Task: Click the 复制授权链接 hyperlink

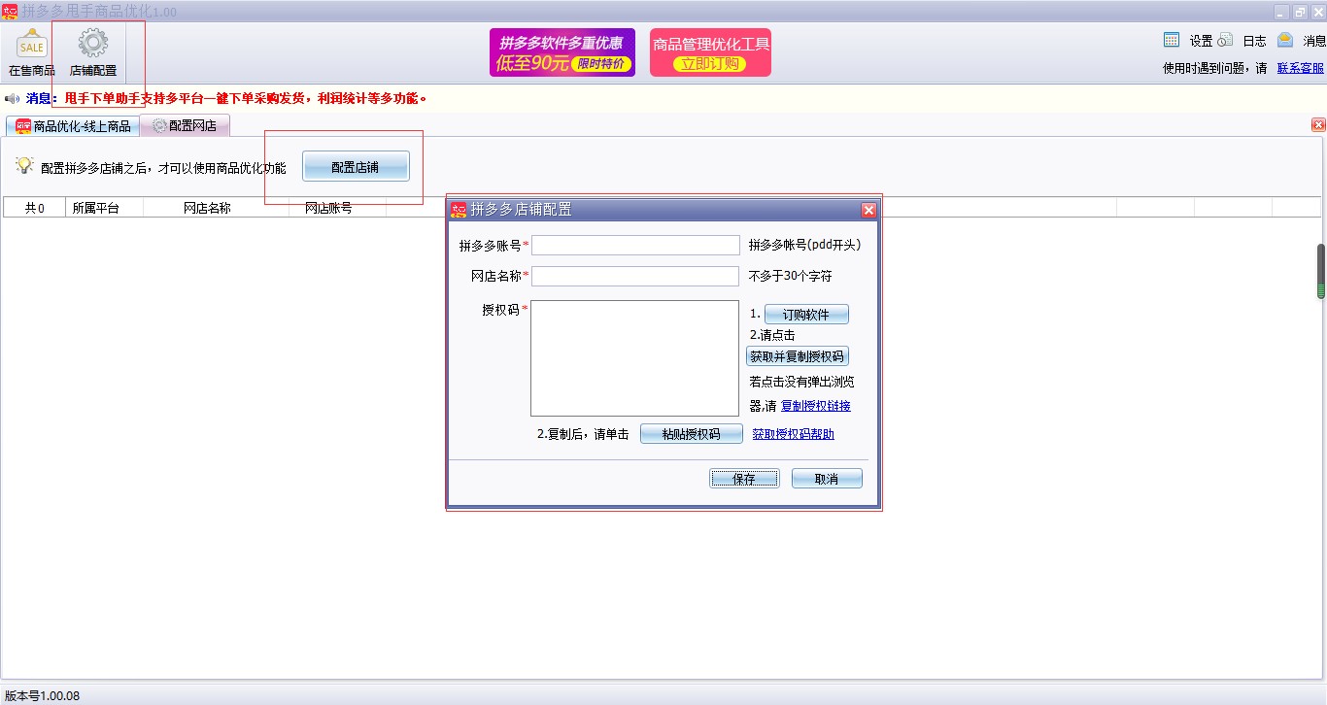Action: [818, 406]
